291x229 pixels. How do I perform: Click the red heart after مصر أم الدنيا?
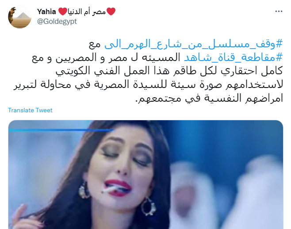coord(111,11)
